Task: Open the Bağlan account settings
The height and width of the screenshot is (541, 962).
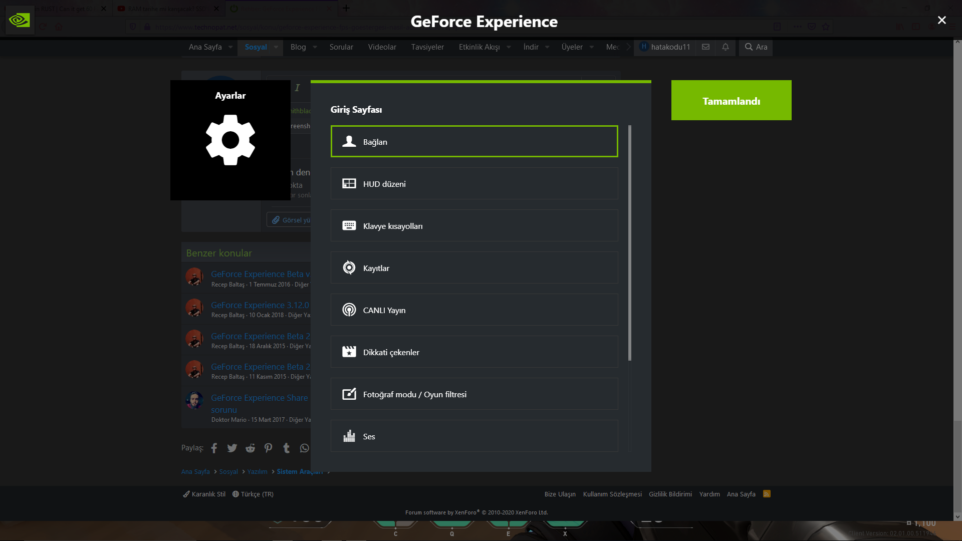Action: (x=474, y=142)
